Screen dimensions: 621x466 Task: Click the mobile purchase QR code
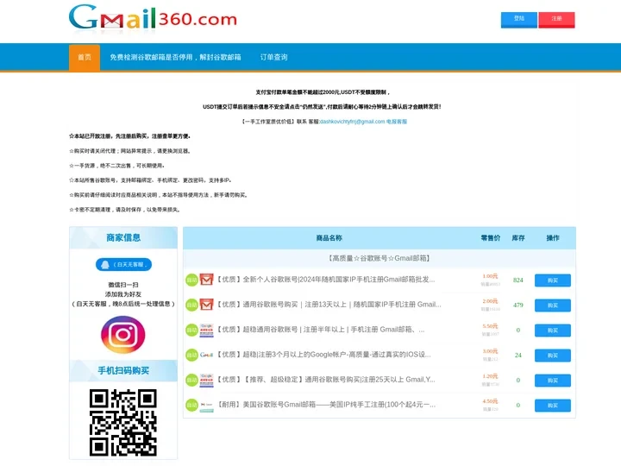[x=123, y=422]
